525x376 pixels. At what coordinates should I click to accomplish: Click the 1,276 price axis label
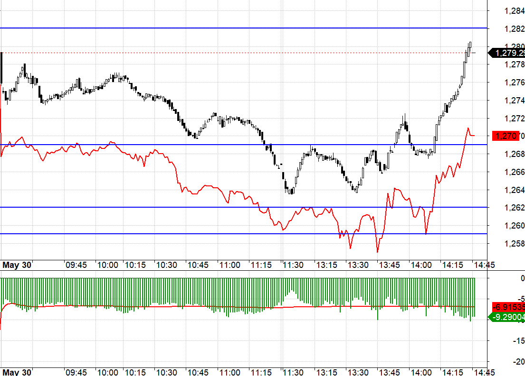tap(514, 82)
